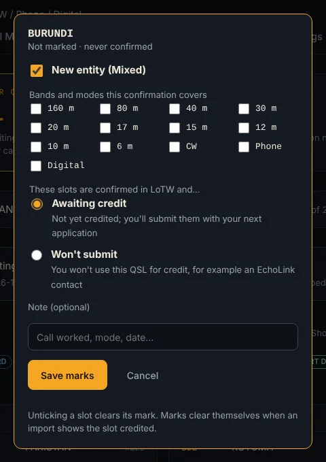Choose the Won't submit radio option
Image resolution: width=326 pixels, height=462 pixels.
[x=37, y=255]
